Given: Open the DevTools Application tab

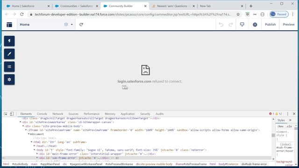Looking at the screenshot, I should [x=128, y=114].
